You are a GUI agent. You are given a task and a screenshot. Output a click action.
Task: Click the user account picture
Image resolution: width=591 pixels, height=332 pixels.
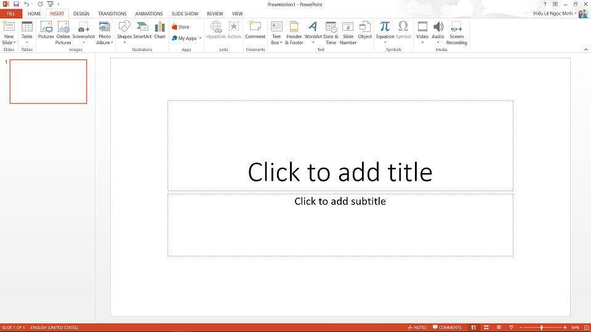click(x=583, y=14)
